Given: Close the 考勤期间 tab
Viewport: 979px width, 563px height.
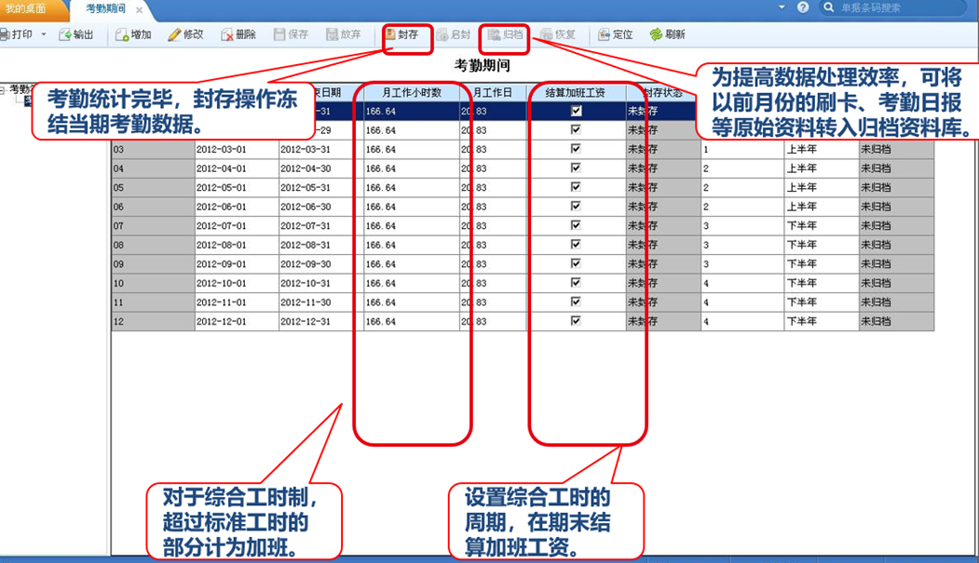Looking at the screenshot, I should (139, 9).
